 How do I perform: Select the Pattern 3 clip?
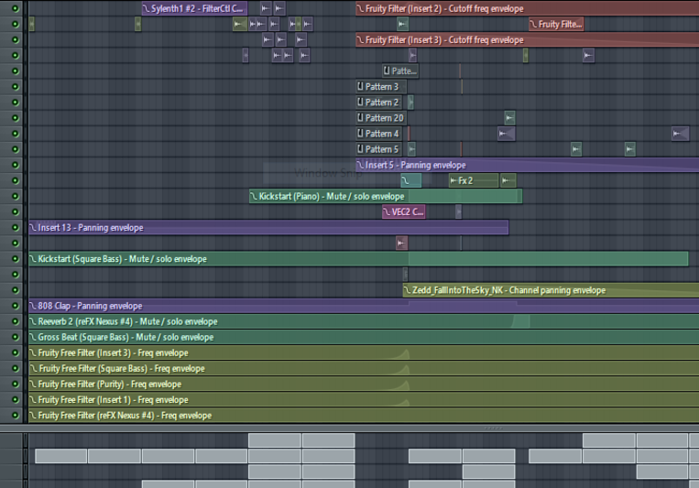pyautogui.click(x=381, y=86)
